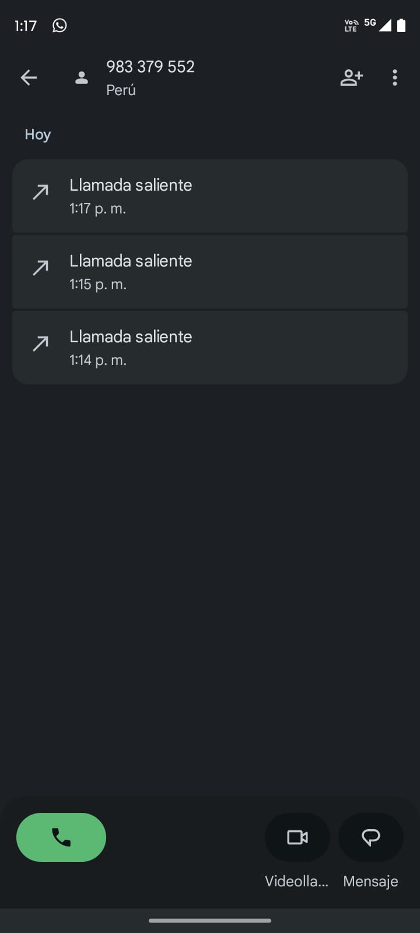This screenshot has height=933, width=420.
Task: Open the 1:14 p. m. outgoing call
Action: 210,348
